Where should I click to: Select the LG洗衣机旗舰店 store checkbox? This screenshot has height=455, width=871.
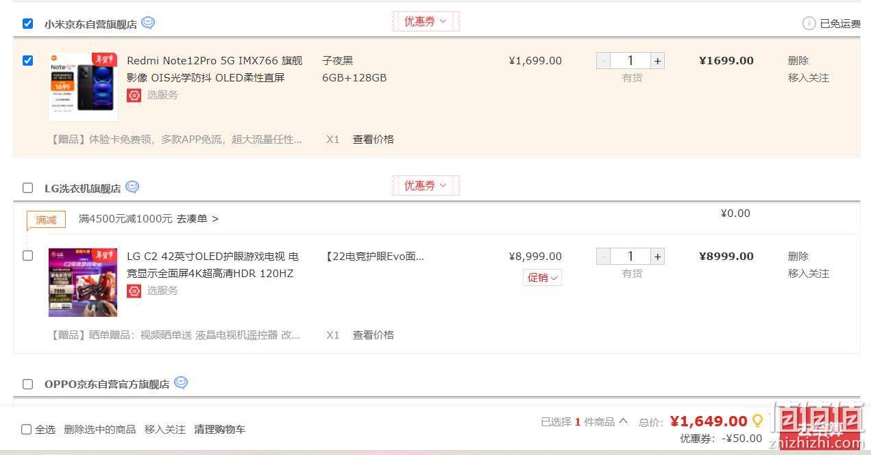click(x=27, y=187)
